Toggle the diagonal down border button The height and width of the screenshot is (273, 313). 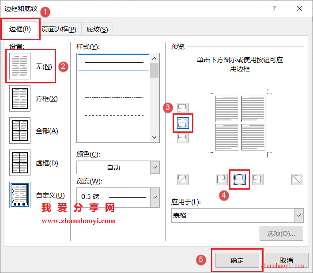297,180
